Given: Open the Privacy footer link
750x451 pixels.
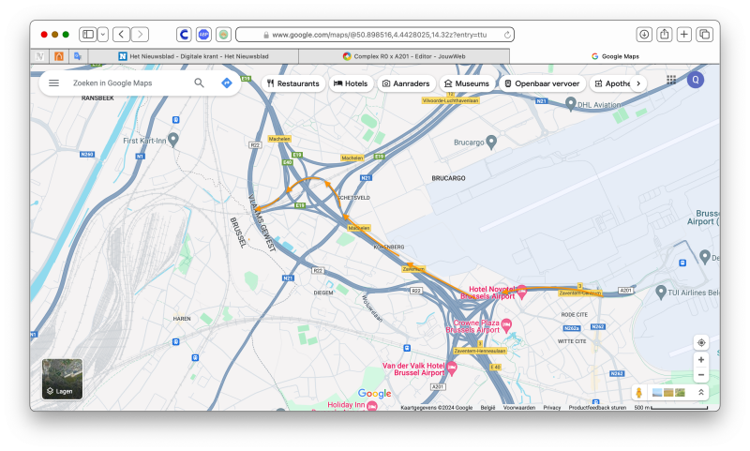Looking at the screenshot, I should pyautogui.click(x=551, y=408).
